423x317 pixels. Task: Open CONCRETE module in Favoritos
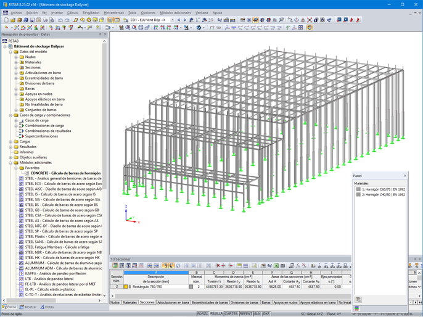coord(65,173)
